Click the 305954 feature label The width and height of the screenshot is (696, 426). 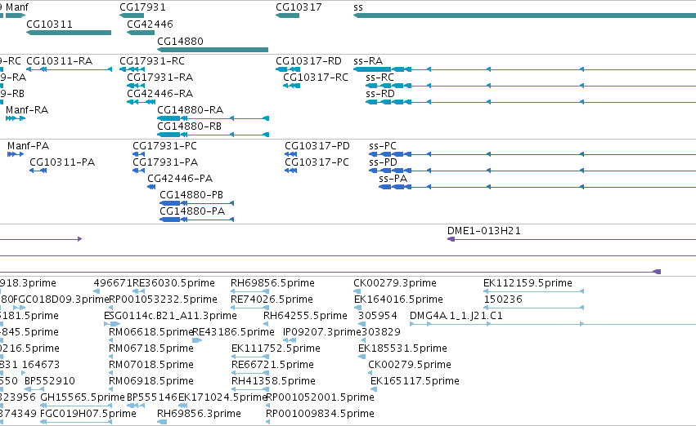click(x=377, y=316)
